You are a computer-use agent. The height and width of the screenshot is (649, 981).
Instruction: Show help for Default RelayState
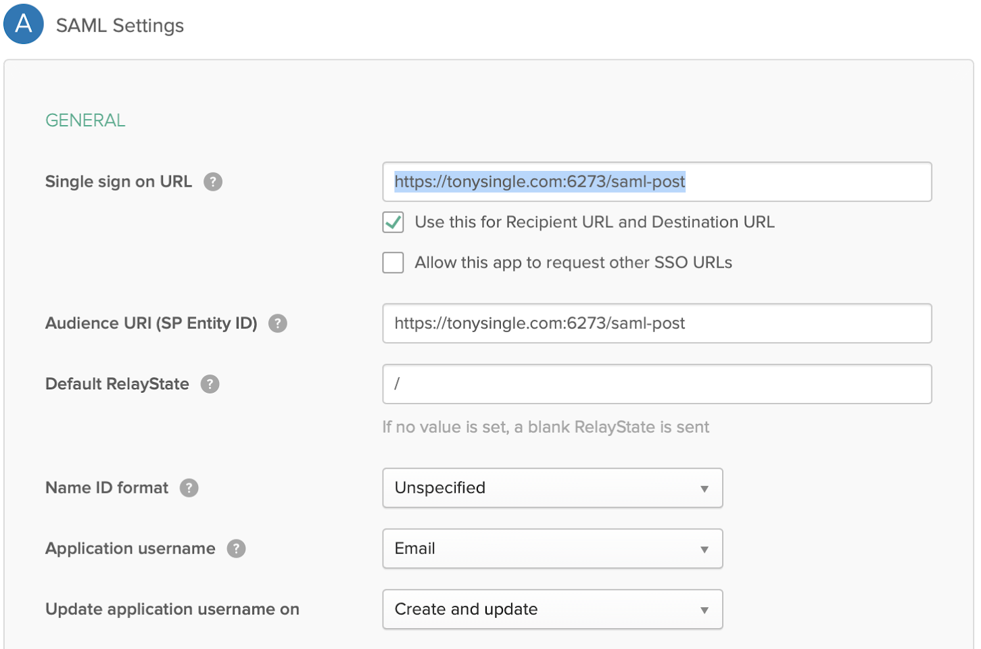pos(210,384)
